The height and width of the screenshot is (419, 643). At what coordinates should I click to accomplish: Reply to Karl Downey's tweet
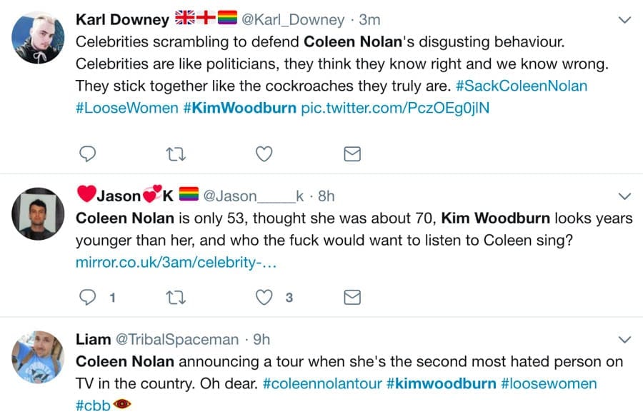coord(86,153)
